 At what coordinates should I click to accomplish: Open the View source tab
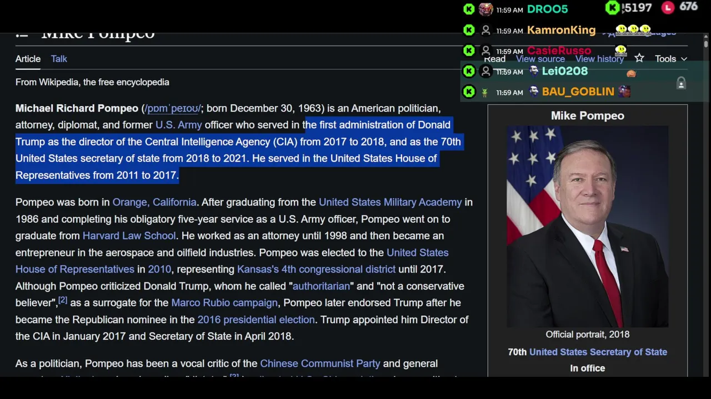pos(540,59)
